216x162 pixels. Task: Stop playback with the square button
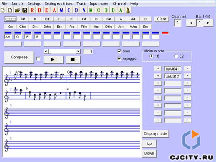click(73, 59)
